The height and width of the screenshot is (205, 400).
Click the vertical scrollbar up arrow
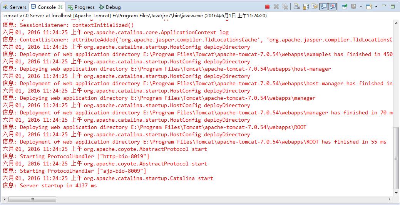point(395,23)
